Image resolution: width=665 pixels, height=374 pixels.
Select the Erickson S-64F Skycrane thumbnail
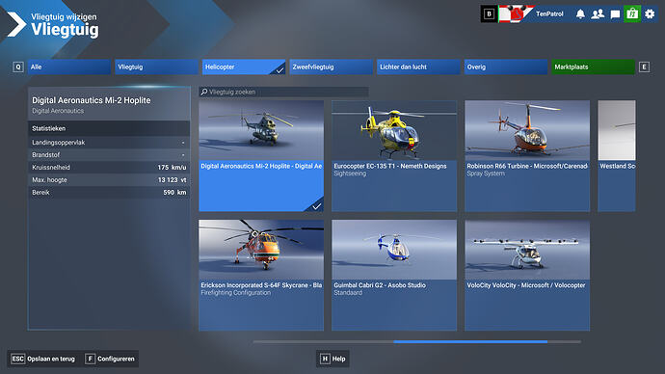(261, 250)
